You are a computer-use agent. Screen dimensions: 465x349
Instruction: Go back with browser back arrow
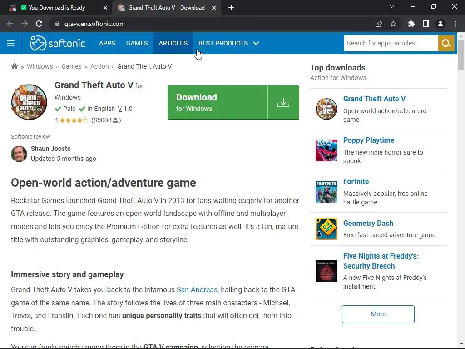(x=10, y=24)
